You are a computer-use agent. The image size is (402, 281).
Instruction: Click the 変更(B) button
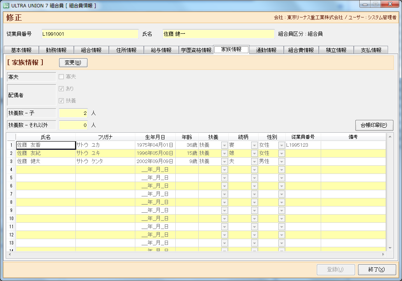(73, 63)
